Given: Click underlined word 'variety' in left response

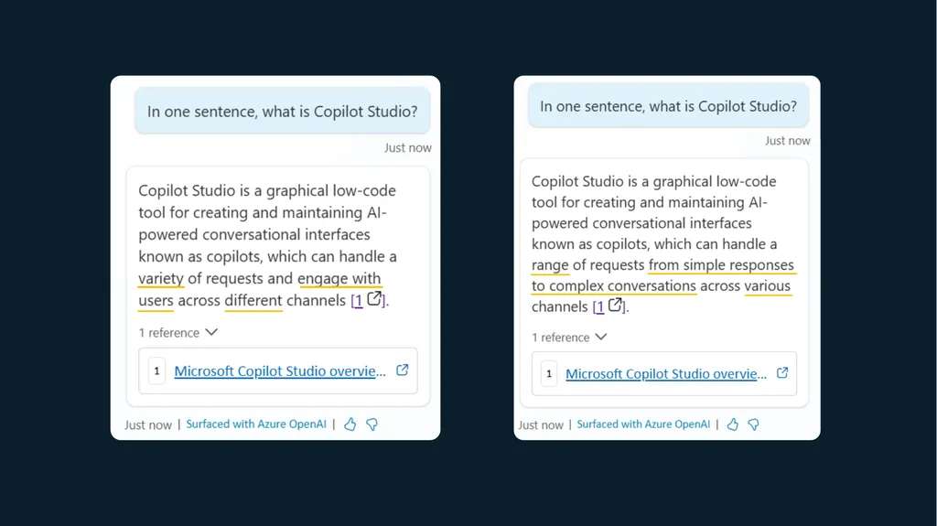Looking at the screenshot, I should 161,278.
